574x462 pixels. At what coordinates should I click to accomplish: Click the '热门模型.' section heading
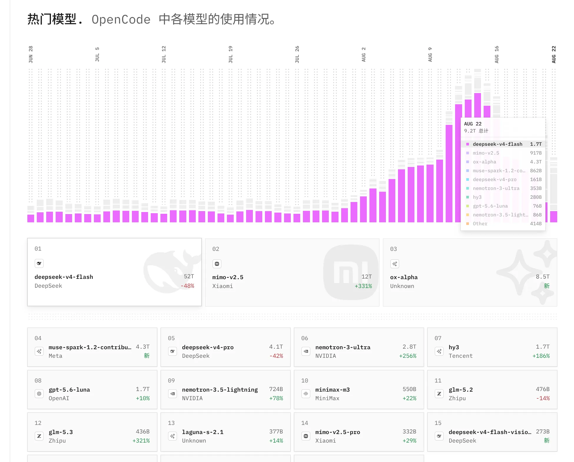55,19
